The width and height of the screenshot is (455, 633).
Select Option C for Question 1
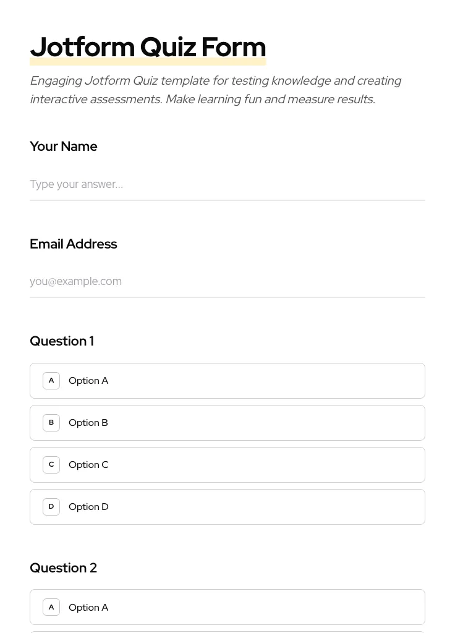228,464
